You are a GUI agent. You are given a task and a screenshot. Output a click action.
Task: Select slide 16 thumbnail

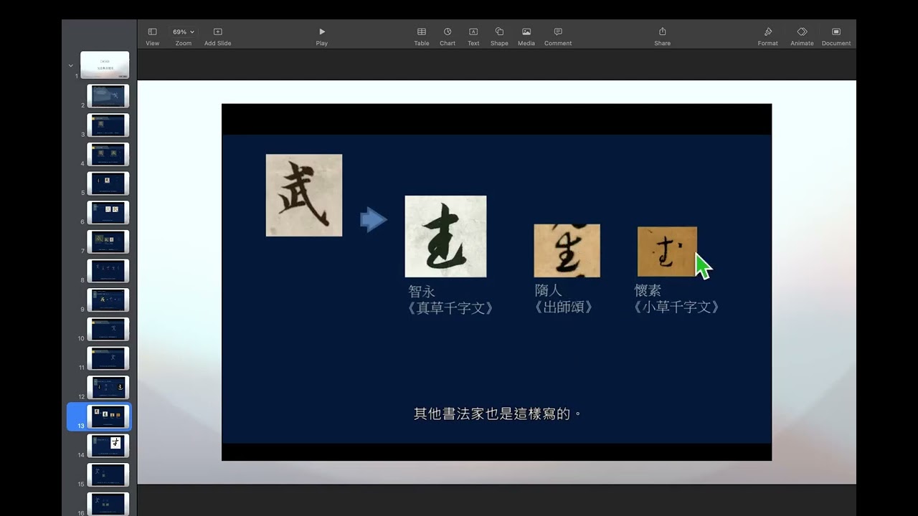(x=108, y=504)
